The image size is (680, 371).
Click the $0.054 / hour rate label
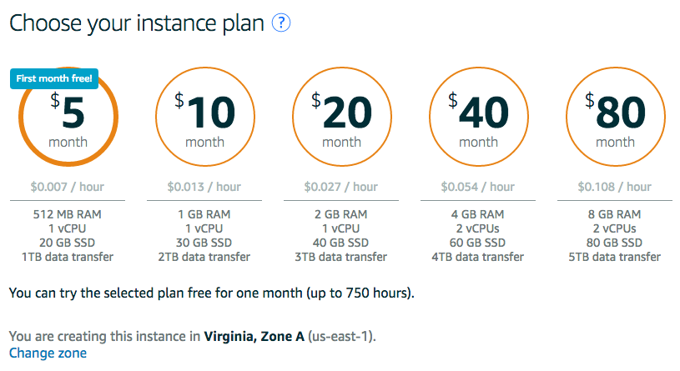tap(478, 187)
